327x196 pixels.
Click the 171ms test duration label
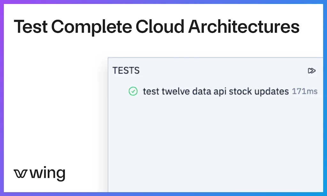305,91
